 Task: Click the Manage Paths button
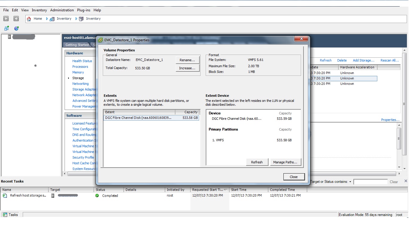coord(285,162)
